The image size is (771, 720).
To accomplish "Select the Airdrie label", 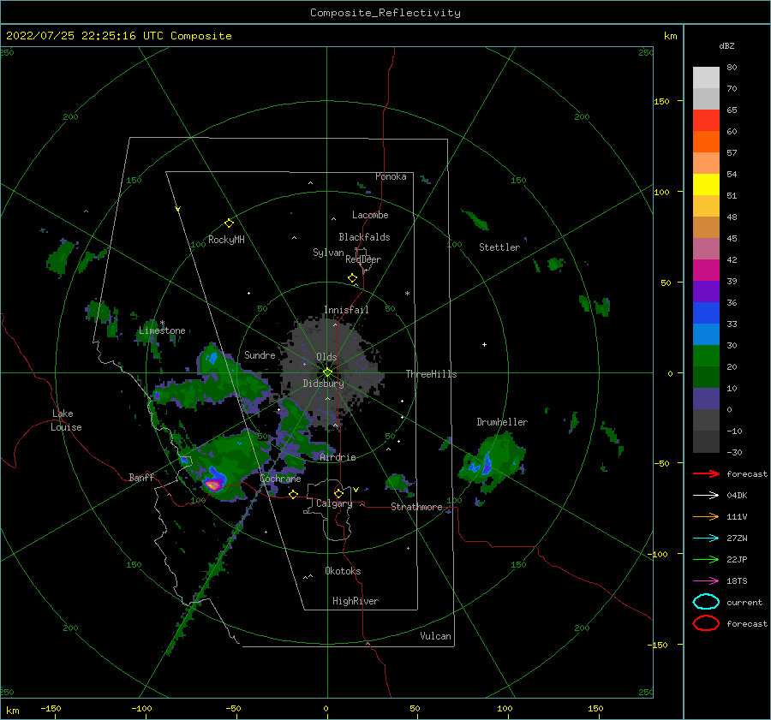I will [x=338, y=457].
